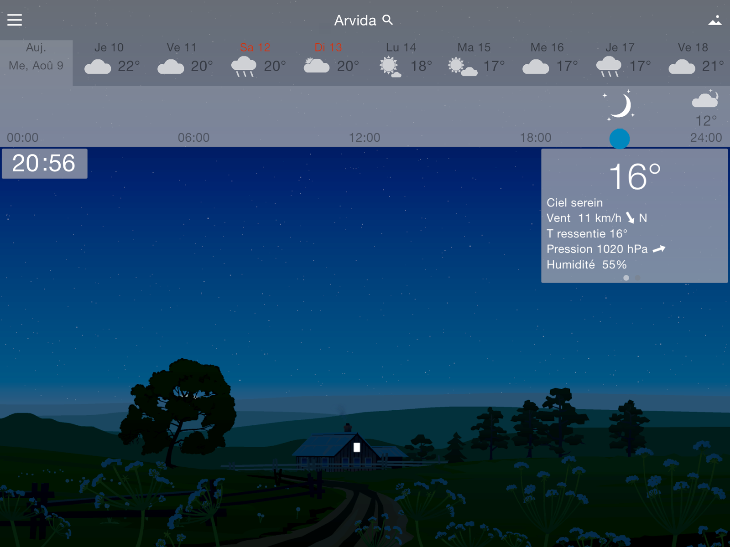Open the hamburger menu
Screen dimensions: 730x547
click(15, 20)
